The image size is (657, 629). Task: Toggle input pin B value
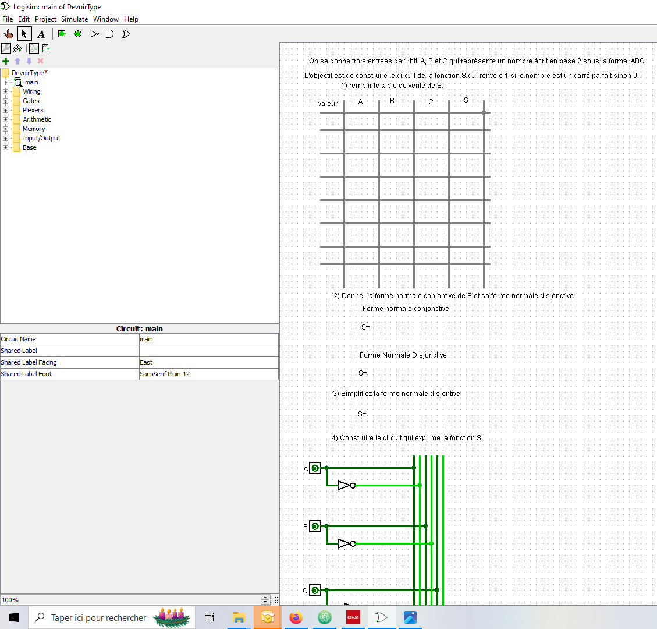[x=315, y=526]
